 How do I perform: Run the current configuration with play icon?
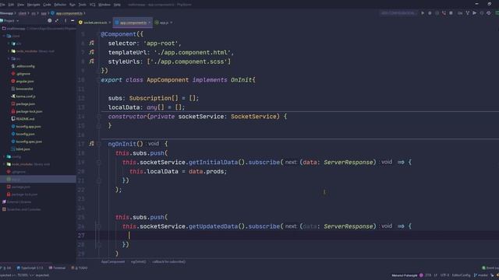click(x=423, y=13)
